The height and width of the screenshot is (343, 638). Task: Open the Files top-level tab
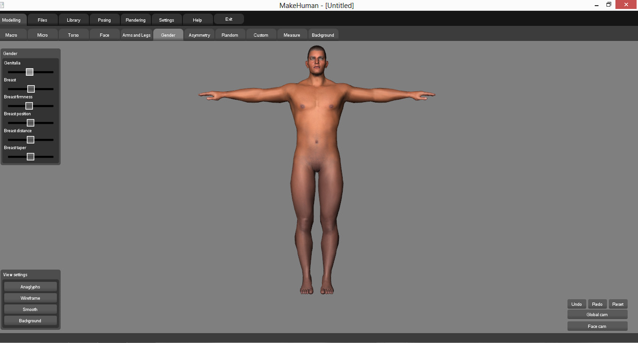42,20
